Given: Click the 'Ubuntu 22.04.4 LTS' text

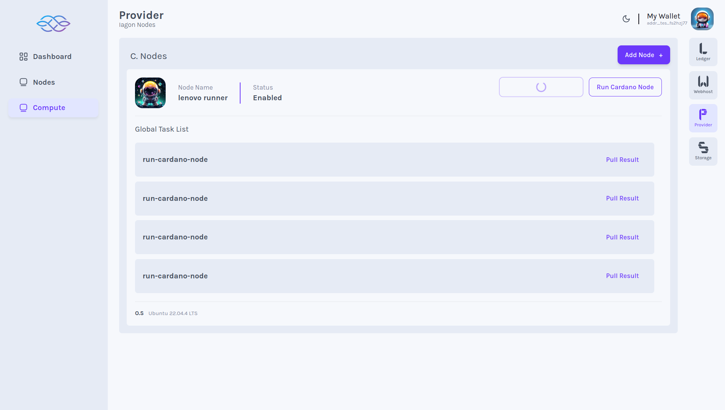Looking at the screenshot, I should coord(173,313).
